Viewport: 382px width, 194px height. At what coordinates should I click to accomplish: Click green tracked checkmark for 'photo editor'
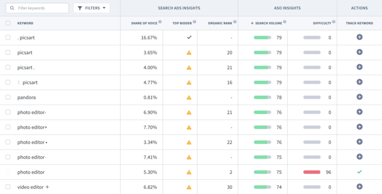point(359,172)
